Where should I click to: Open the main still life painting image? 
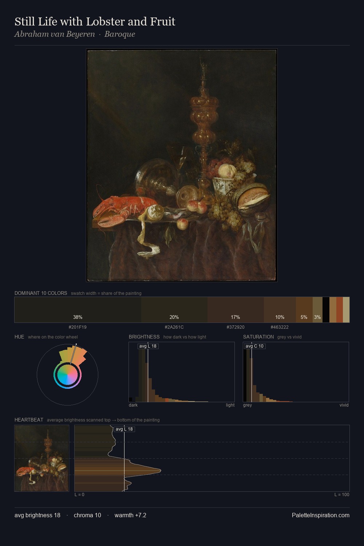182,165
